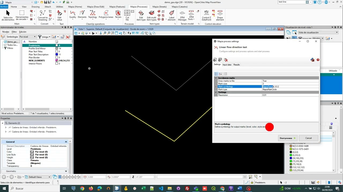This screenshot has height=192, width=343.
Task: Toggle view 5 button in view groups bar
Action: (71, 177)
